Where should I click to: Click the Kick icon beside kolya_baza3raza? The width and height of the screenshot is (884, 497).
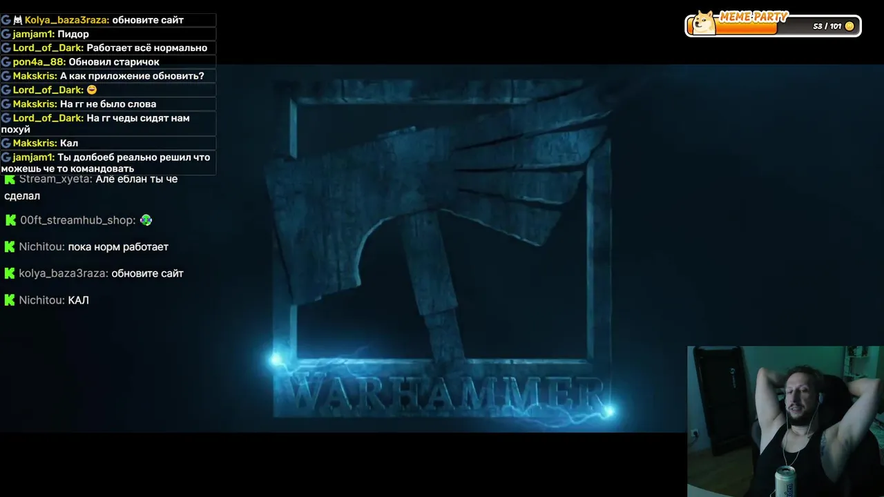[10, 273]
